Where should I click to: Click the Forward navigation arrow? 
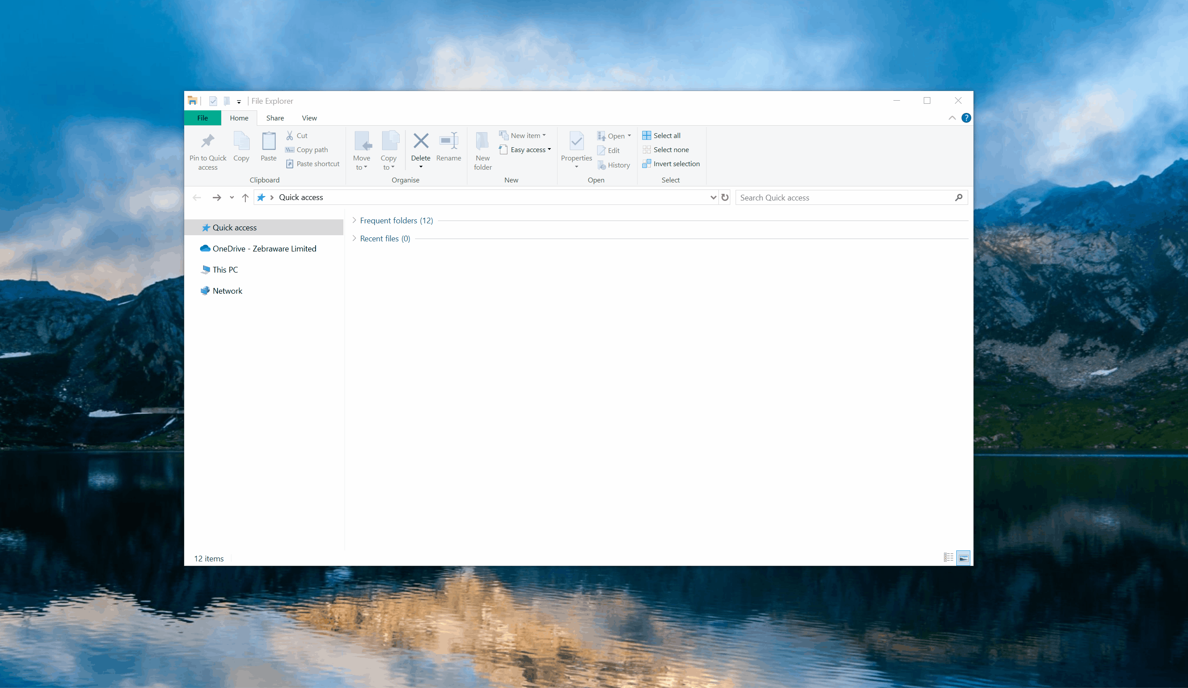[x=217, y=197]
